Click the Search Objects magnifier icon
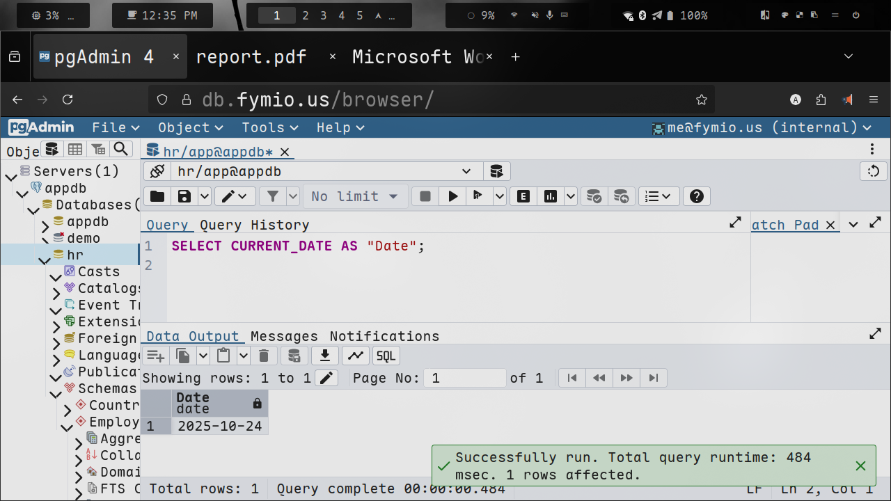This screenshot has width=891, height=501. (121, 149)
